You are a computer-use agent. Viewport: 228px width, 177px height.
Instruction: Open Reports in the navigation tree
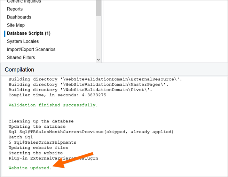point(15,9)
